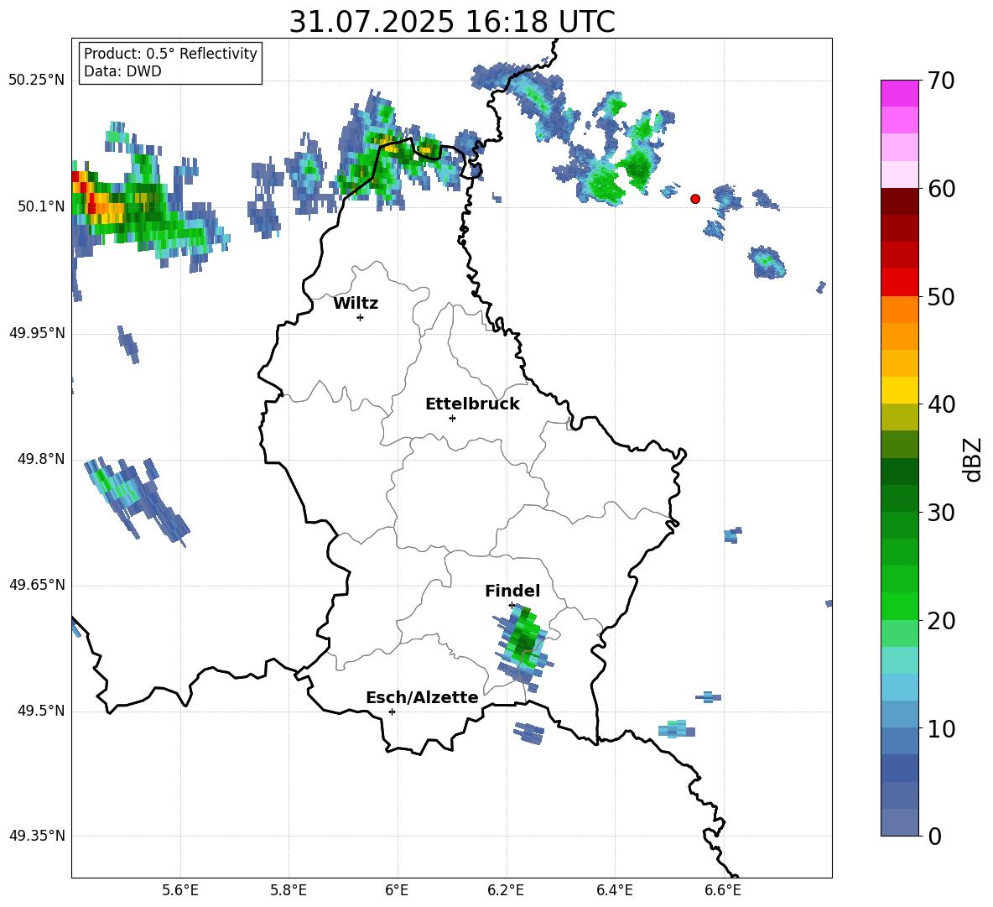Select the Esch/Alzette city label
993x907 pixels.
pyautogui.click(x=422, y=697)
